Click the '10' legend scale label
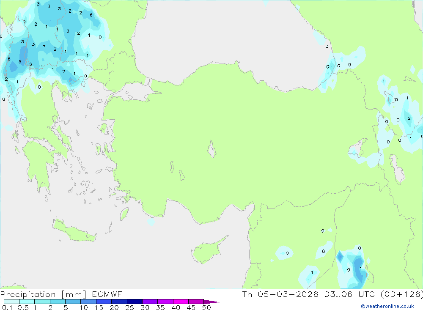423x310 pixels. click(x=84, y=307)
